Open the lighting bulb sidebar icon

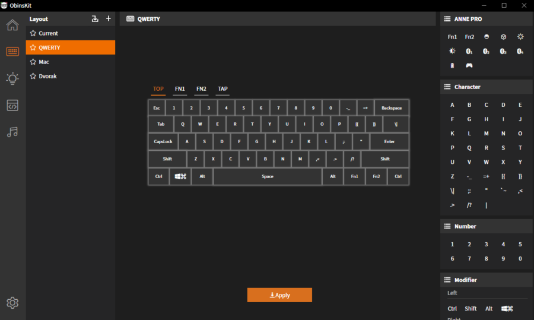[12, 78]
